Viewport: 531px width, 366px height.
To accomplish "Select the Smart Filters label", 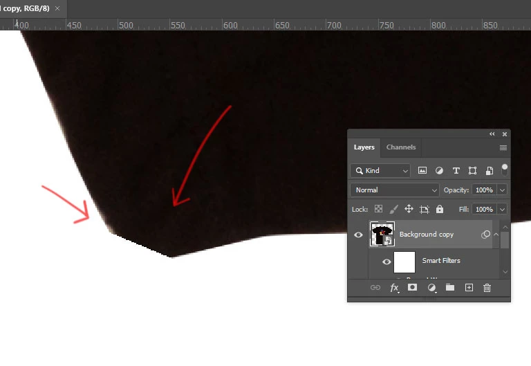I will click(441, 261).
